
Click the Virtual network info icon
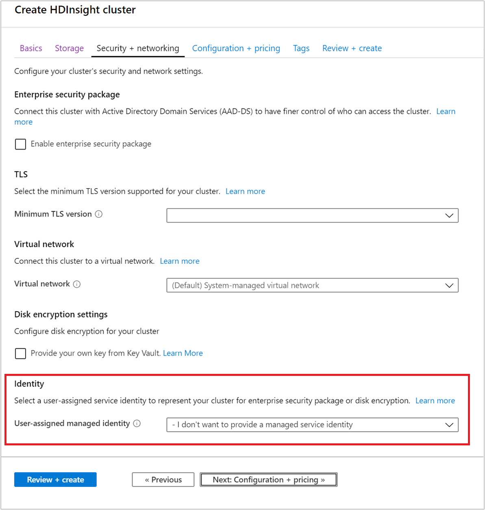coord(77,284)
